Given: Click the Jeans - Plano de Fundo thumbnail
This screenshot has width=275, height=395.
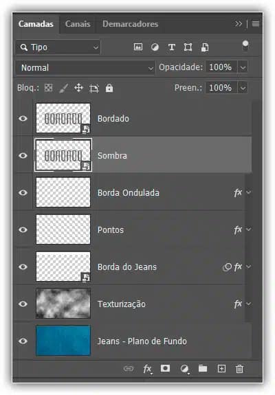Looking at the screenshot, I should pyautogui.click(x=63, y=341).
